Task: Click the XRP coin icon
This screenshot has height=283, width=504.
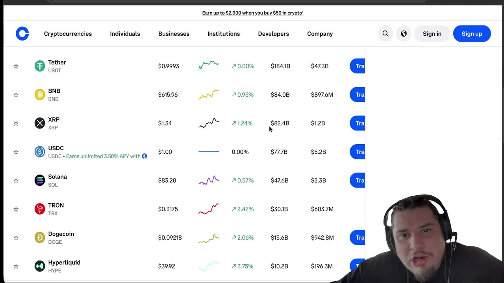Action: pos(40,123)
